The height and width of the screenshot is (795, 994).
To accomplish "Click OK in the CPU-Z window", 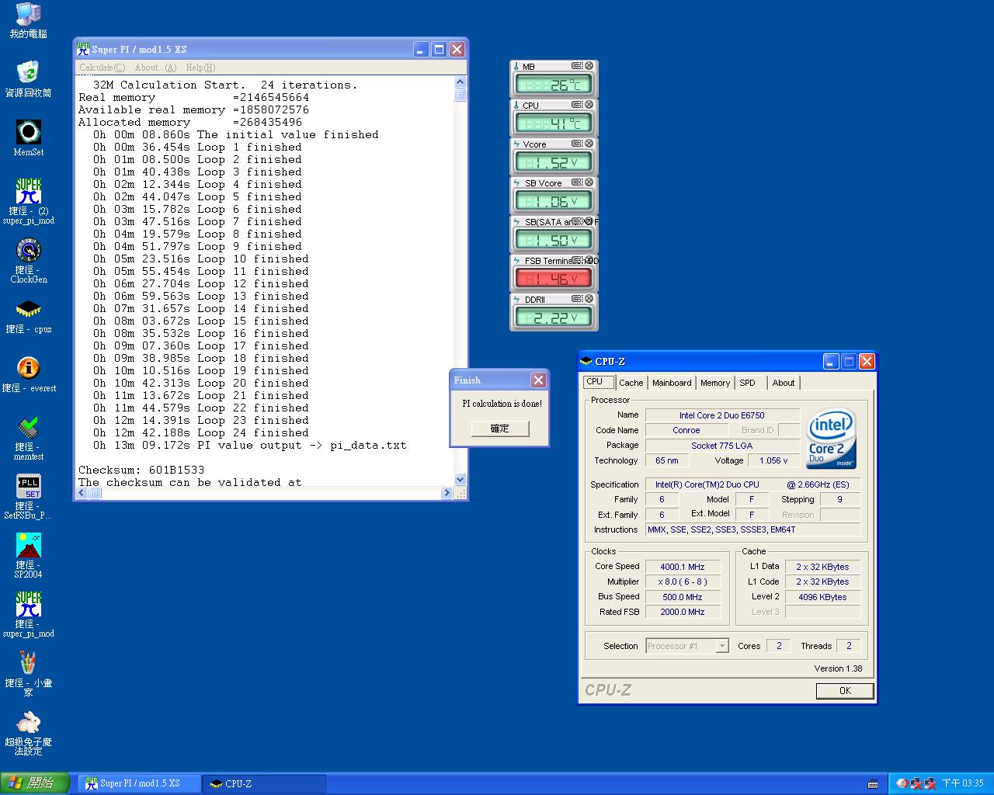I will click(845, 690).
